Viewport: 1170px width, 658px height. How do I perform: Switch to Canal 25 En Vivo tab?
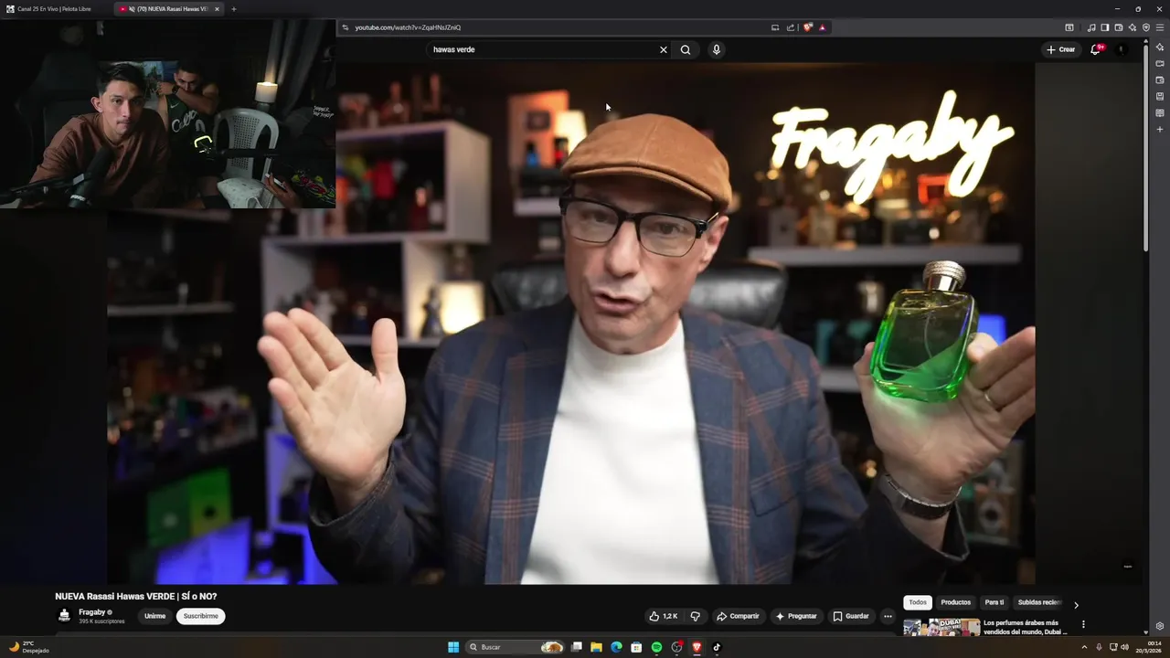coord(54,9)
